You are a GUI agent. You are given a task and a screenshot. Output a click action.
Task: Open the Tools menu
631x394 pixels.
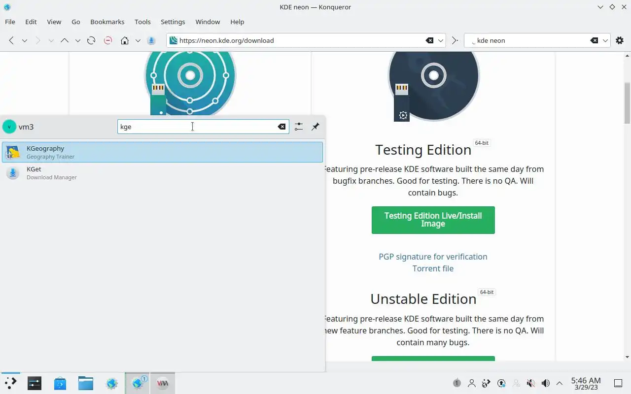click(142, 22)
